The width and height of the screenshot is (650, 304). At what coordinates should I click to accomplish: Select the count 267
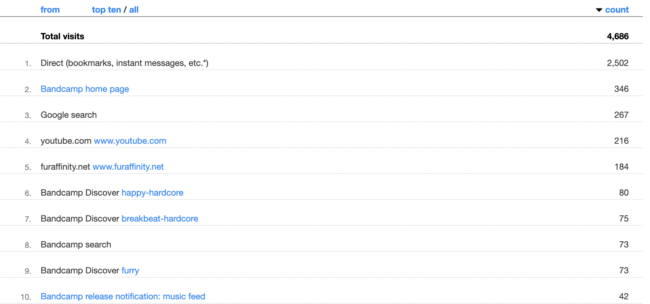tap(621, 115)
